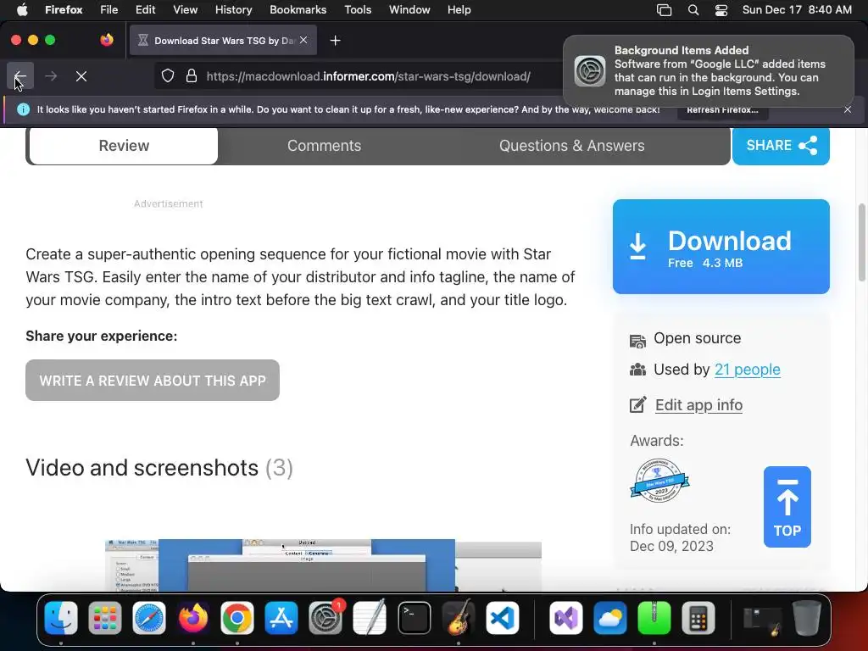868x651 pixels.
Task: Dismiss the Refresh Firefox notification bar
Action: [x=848, y=109]
